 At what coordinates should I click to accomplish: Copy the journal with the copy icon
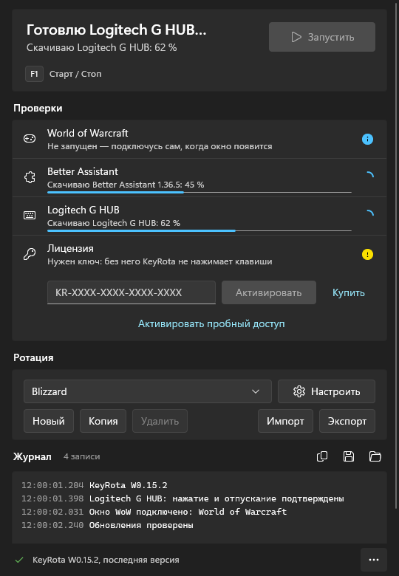pos(322,456)
